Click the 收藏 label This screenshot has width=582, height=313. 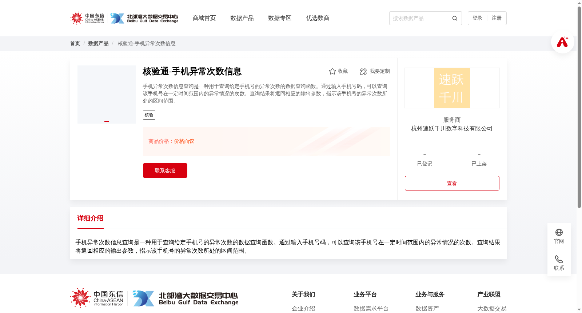343,71
